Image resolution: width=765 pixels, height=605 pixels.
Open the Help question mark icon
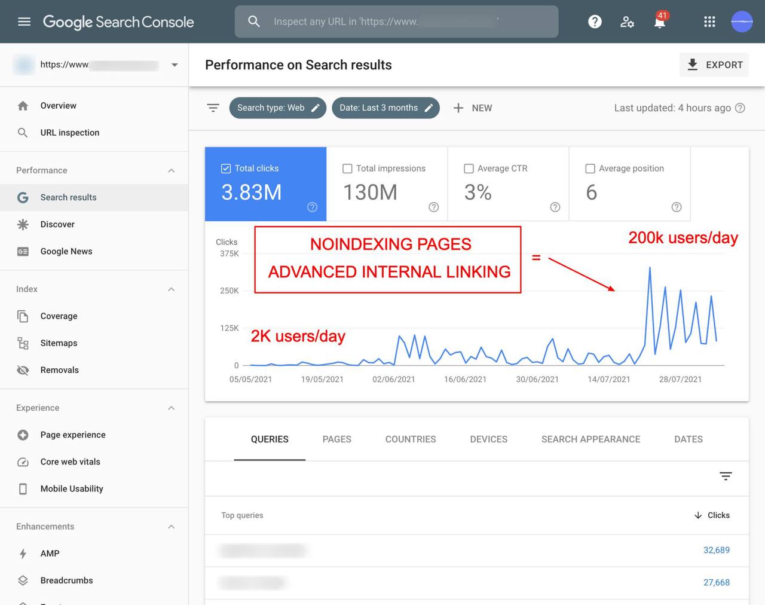click(x=595, y=22)
